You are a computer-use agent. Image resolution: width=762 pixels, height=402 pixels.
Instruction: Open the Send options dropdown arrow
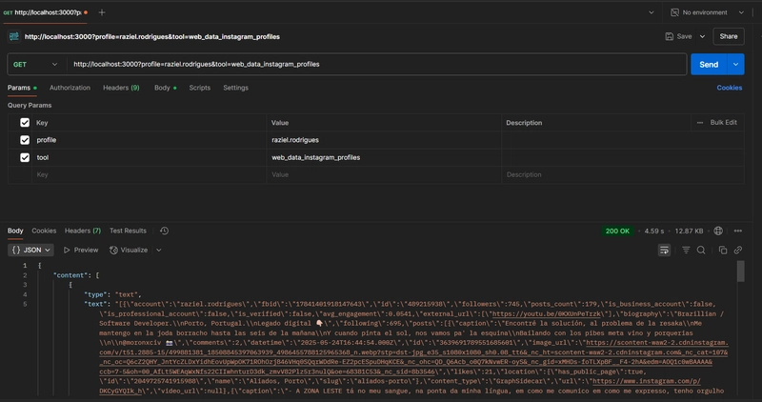[x=735, y=64]
